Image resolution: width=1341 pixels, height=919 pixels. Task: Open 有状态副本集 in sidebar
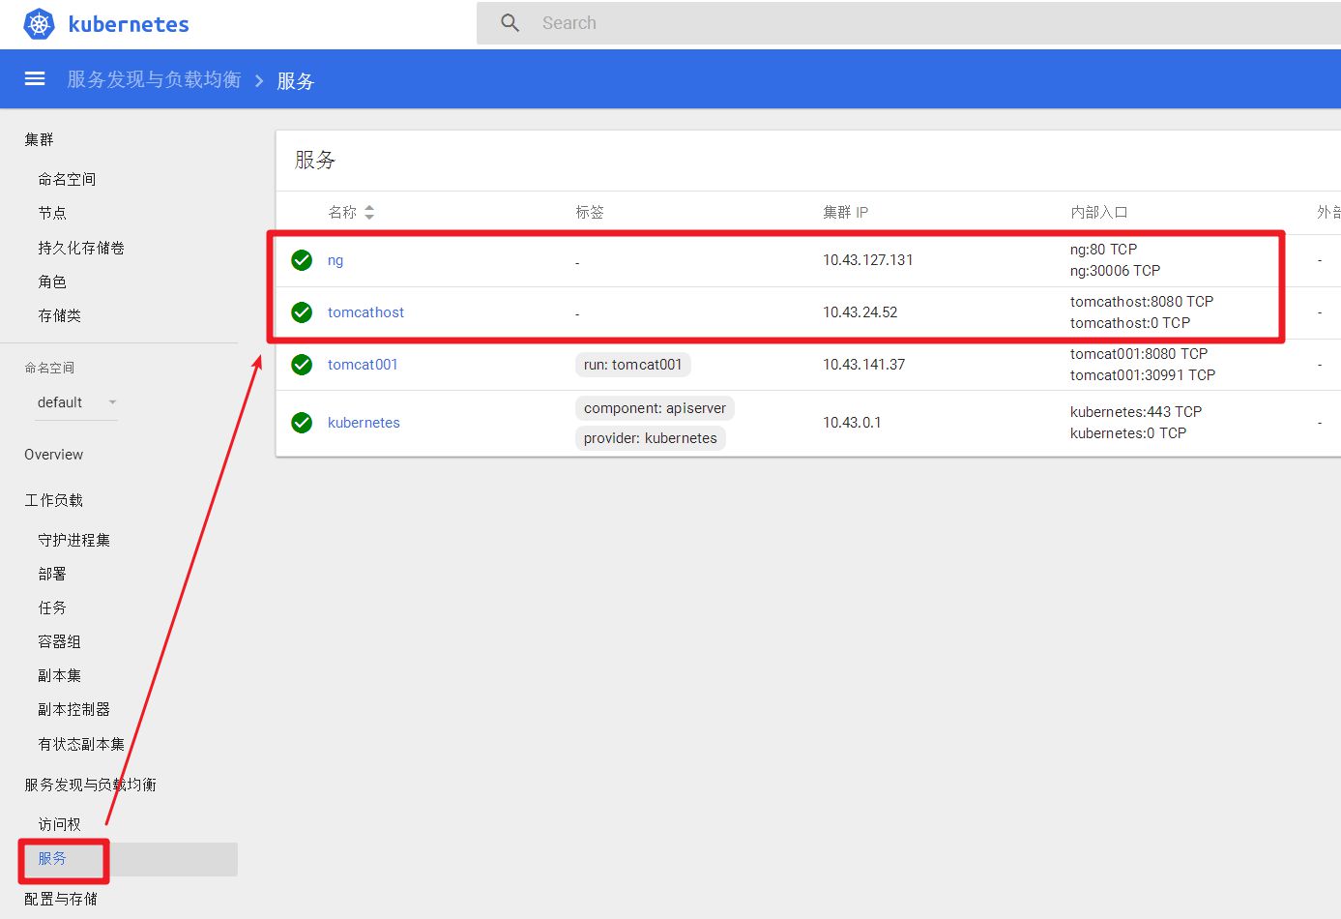click(x=81, y=744)
